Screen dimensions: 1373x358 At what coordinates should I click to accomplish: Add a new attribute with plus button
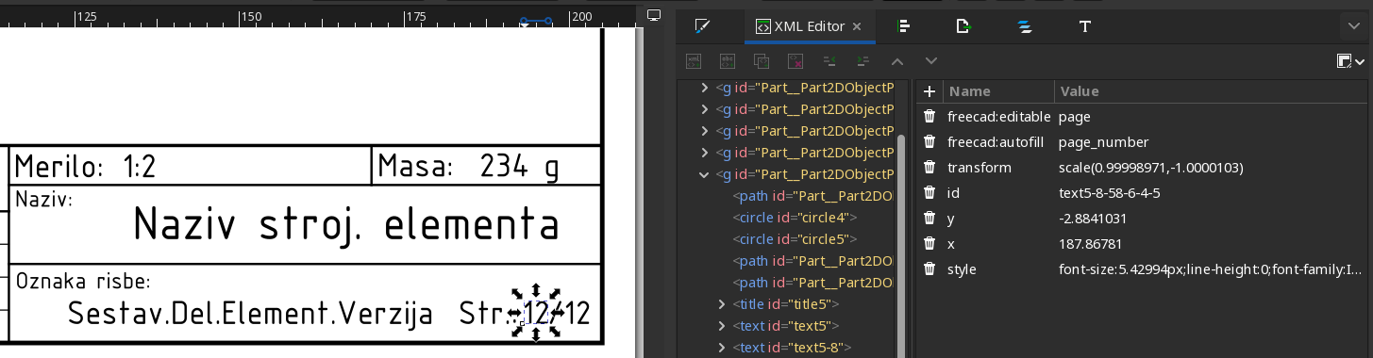[929, 91]
